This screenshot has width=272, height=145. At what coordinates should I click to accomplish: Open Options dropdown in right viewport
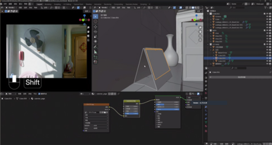[x=199, y=11]
